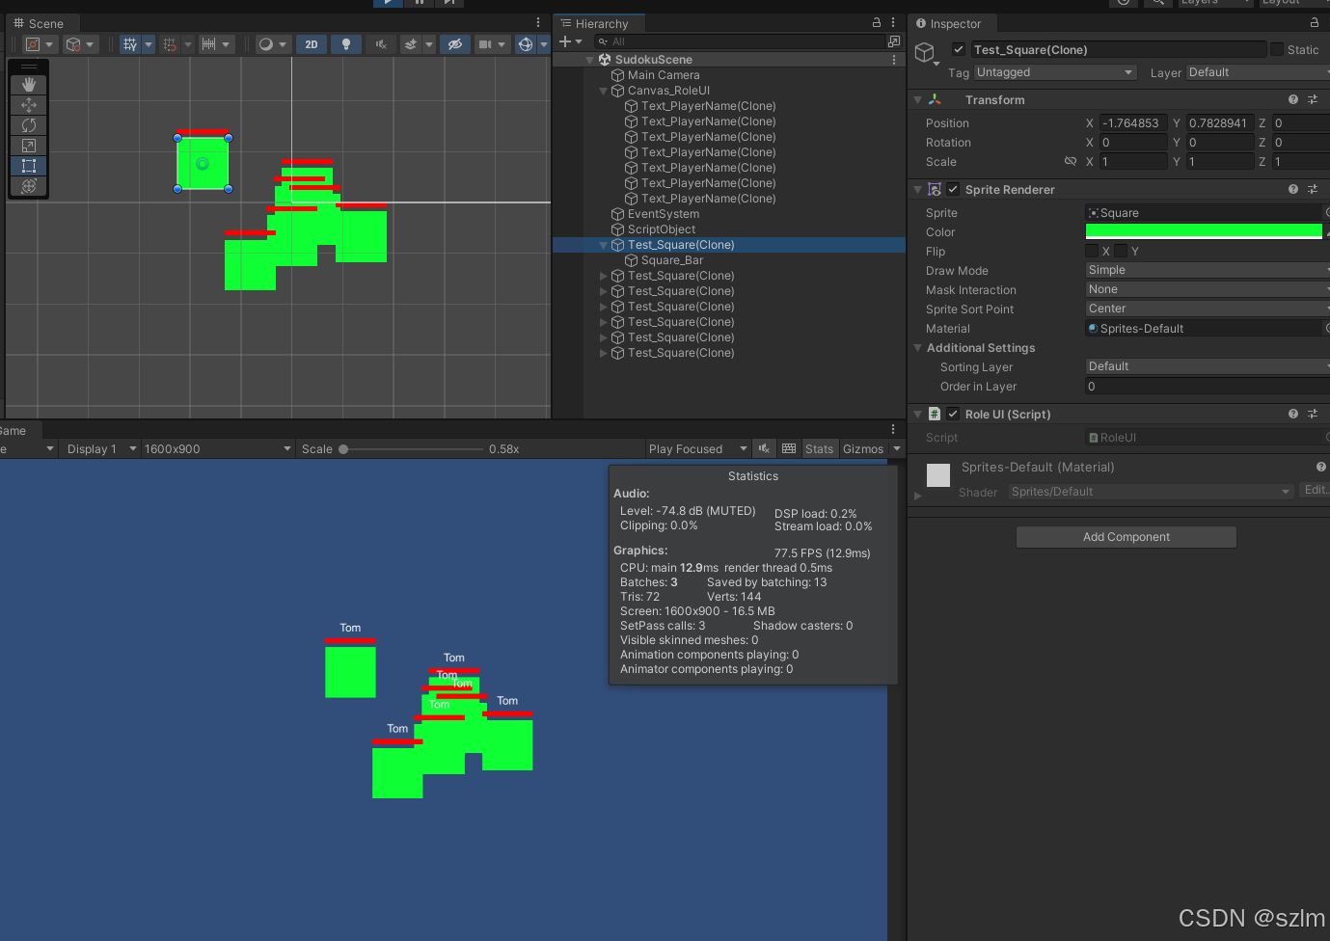Viewport: 1330px width, 941px height.
Task: Toggle the active checkbox beside Test_Square(Clone)
Action: [x=958, y=49]
